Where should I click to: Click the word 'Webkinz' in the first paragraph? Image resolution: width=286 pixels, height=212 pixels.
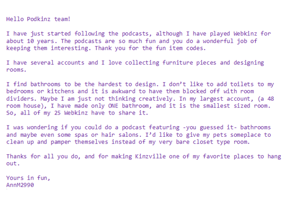point(245,33)
